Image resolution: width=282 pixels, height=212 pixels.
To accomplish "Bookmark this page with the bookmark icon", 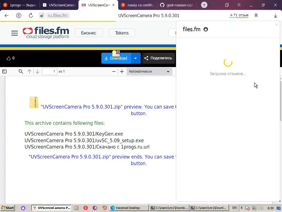I will click(256, 15).
